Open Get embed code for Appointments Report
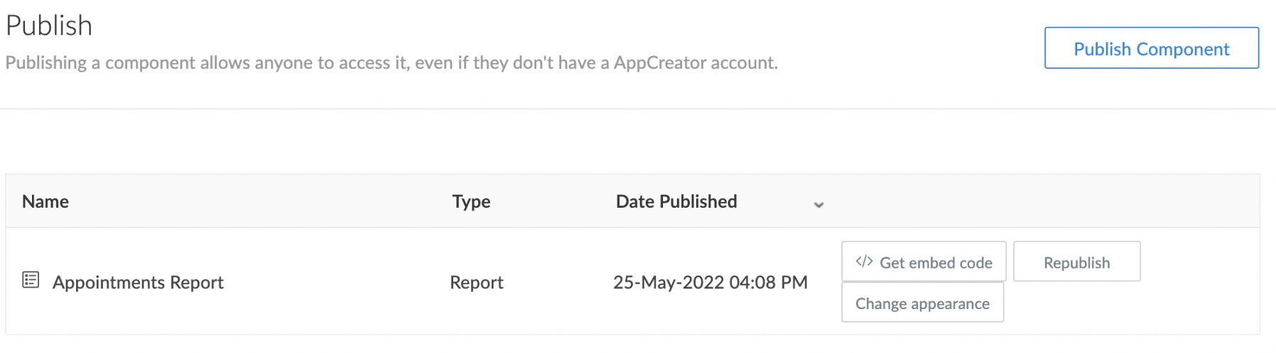 (x=924, y=262)
